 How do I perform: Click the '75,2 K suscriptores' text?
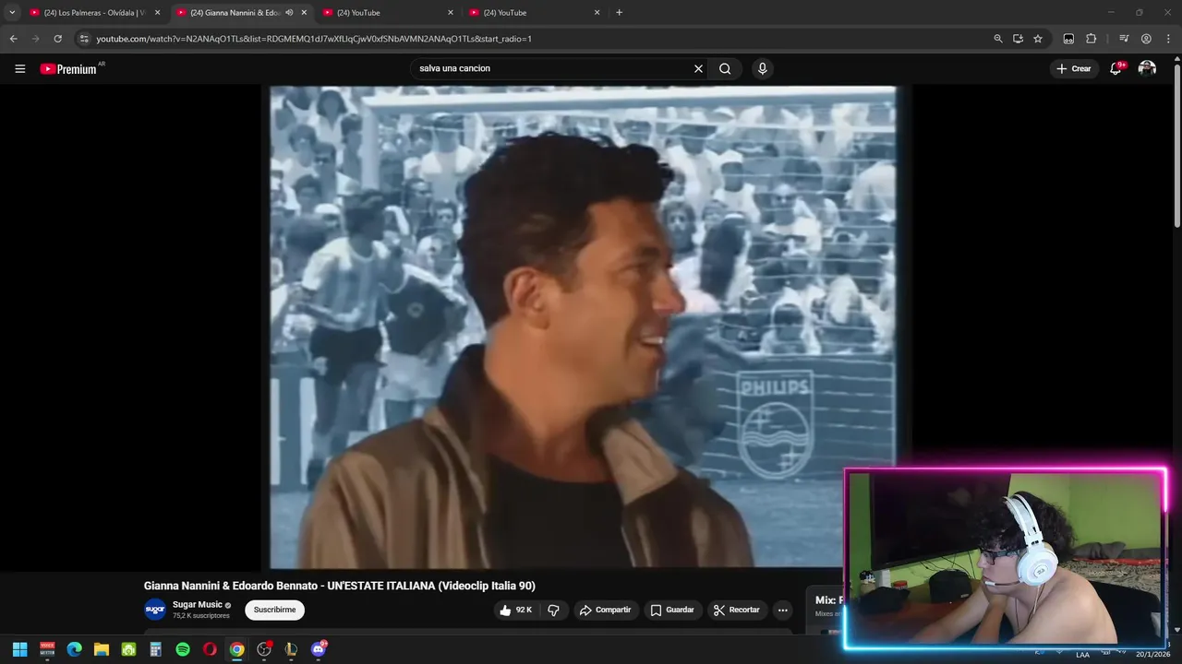[201, 616]
